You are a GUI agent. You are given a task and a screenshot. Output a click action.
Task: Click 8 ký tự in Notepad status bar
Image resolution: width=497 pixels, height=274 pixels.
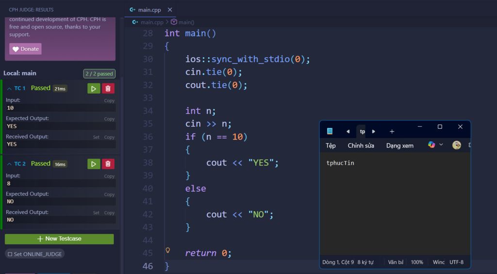[365, 262]
